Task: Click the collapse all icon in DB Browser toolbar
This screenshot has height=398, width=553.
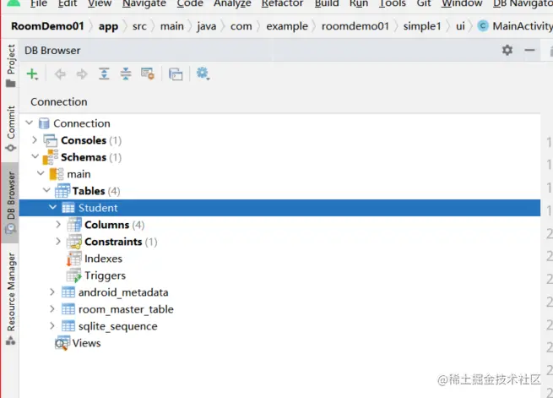Action: tap(126, 74)
